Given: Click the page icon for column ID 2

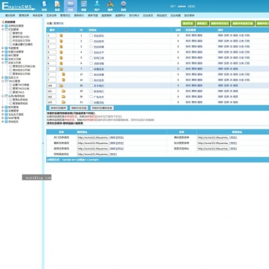Looking at the screenshot, I should click(61, 41).
